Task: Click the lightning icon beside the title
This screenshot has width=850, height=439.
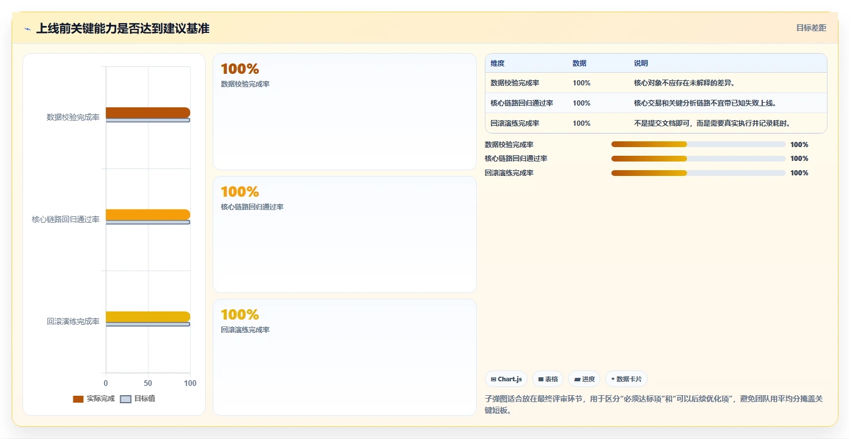Action: click(27, 29)
